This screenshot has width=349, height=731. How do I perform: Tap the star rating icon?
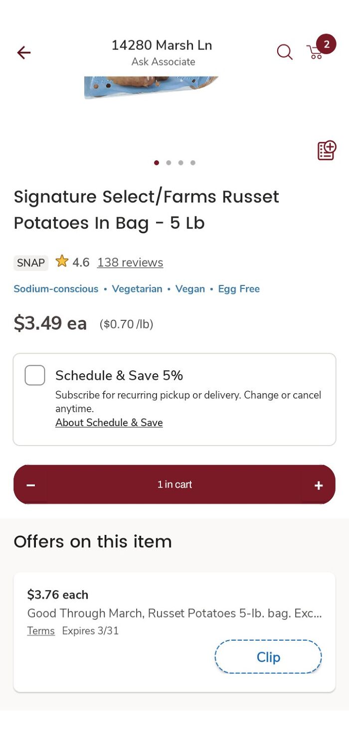point(61,261)
